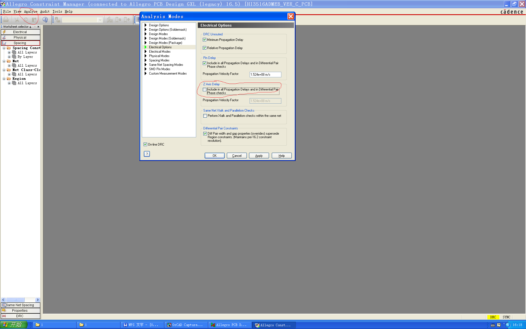Click the Help question mark toolbar icon
Screen dimensions: 526x329
(x=45, y=20)
